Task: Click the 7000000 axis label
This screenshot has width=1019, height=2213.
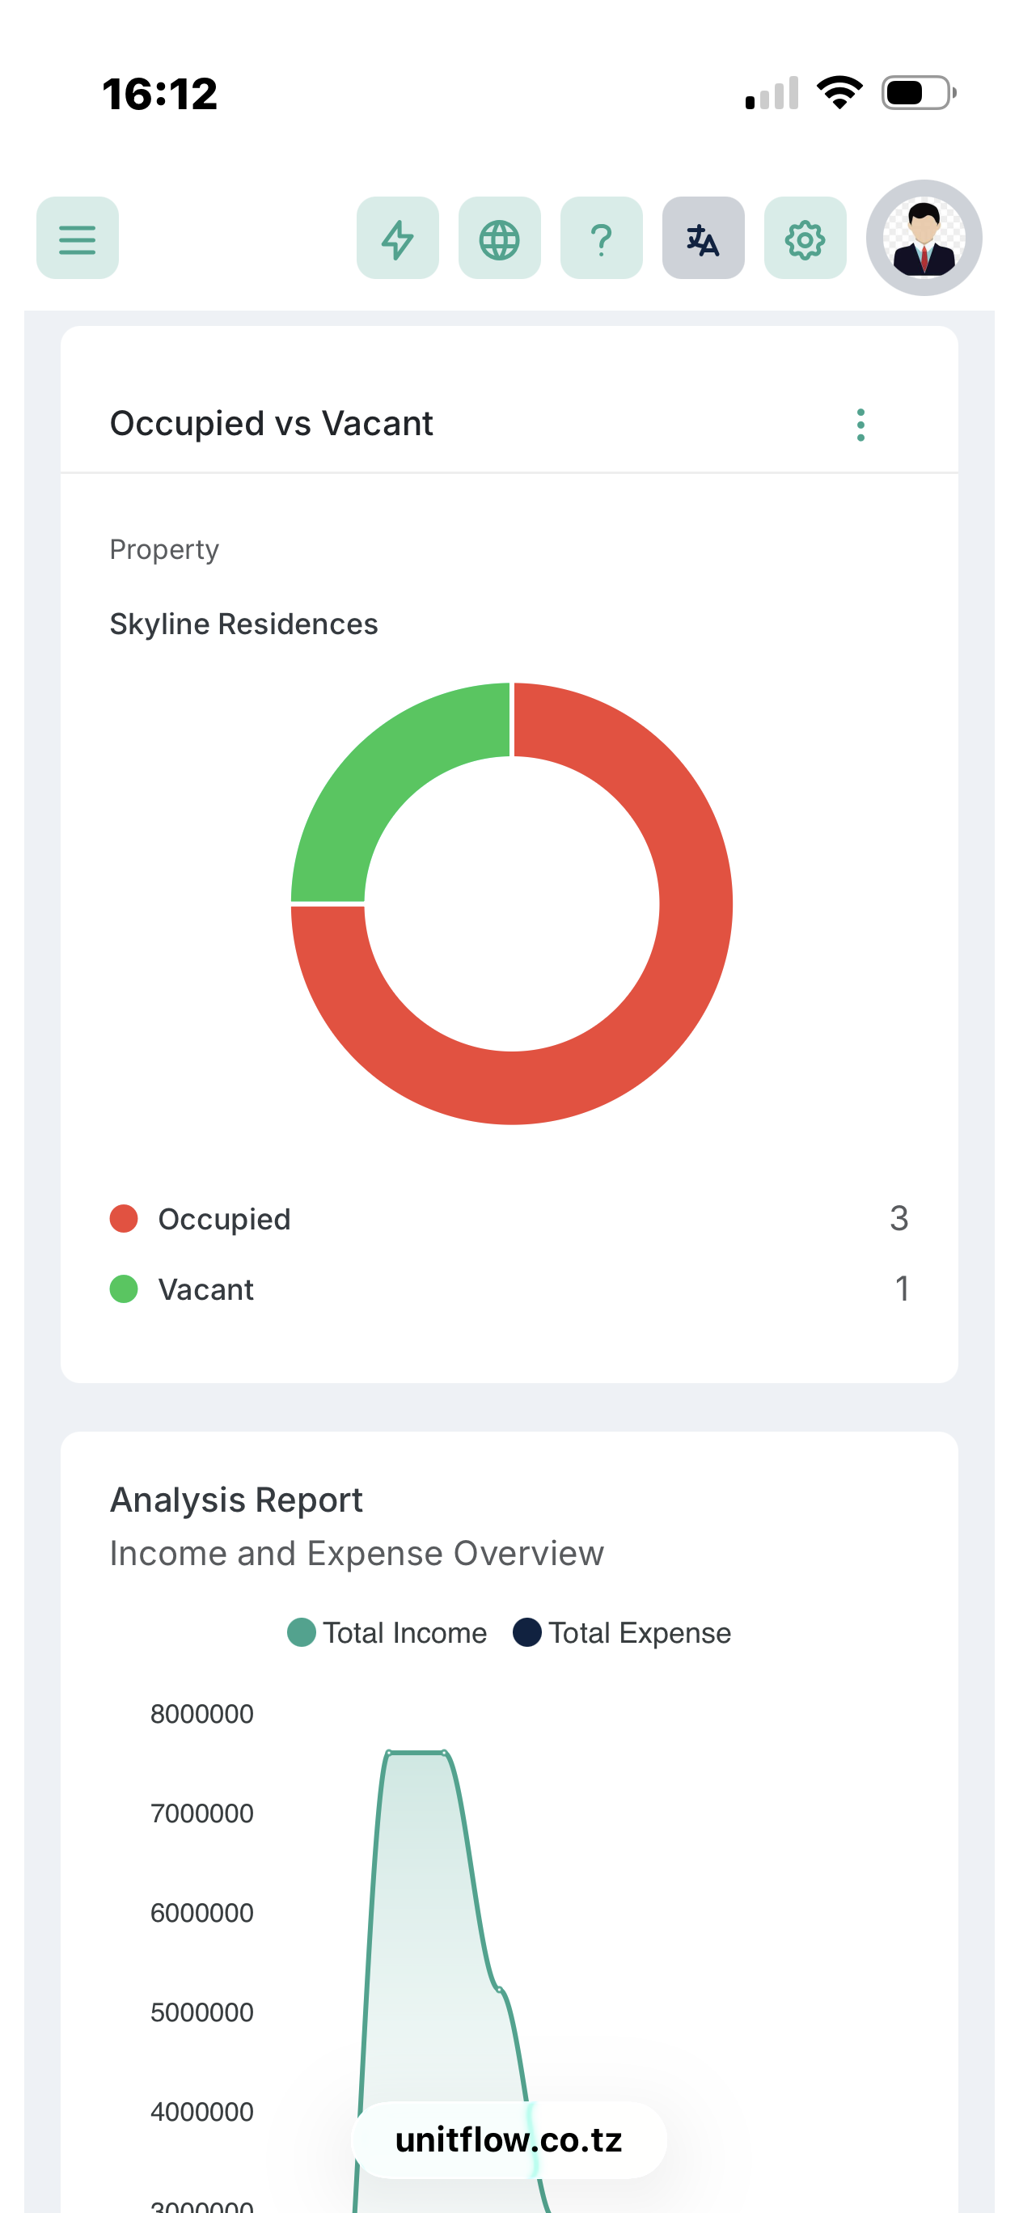Action: tap(202, 1813)
